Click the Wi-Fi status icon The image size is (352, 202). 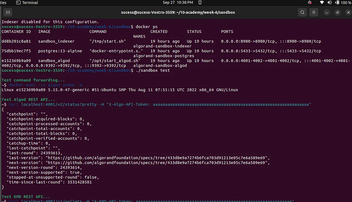point(322,3)
